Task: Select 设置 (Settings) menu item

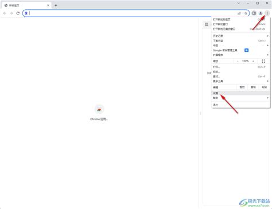Action: 241,93
